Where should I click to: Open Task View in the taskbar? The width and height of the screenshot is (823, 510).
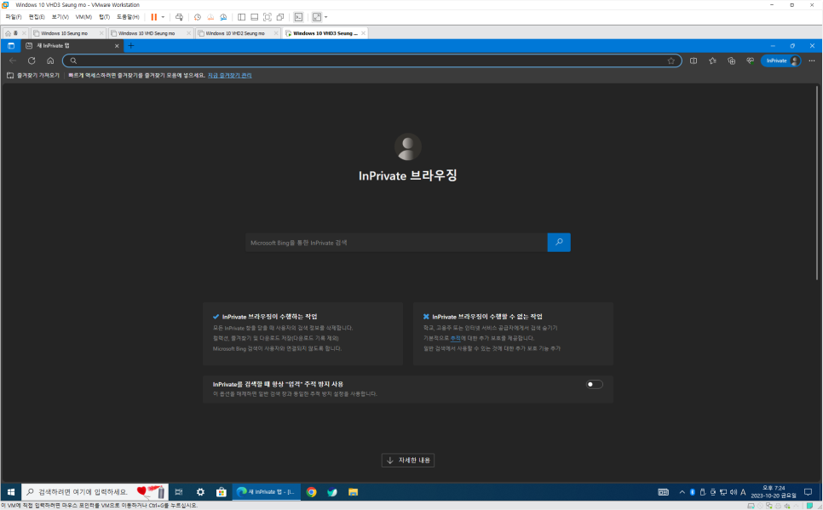[x=179, y=492]
